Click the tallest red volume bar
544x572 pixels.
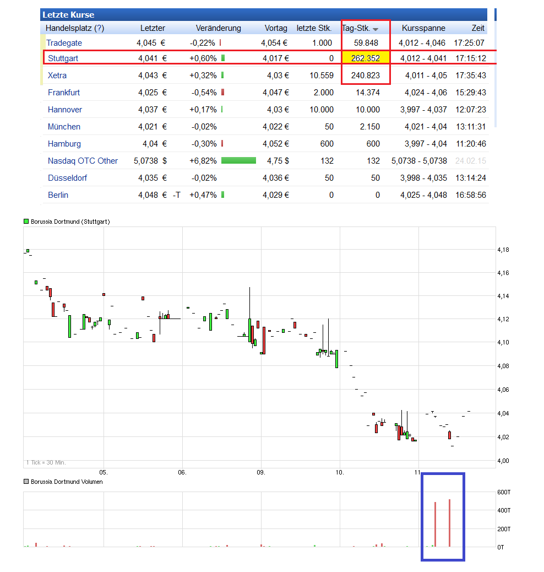(449, 524)
